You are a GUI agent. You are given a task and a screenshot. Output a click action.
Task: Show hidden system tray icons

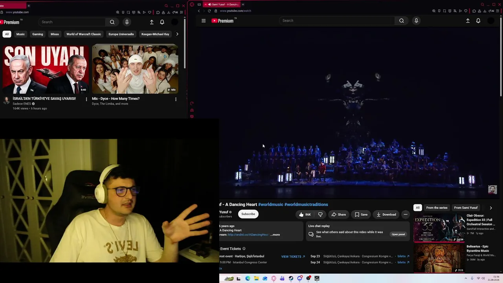pos(466,278)
